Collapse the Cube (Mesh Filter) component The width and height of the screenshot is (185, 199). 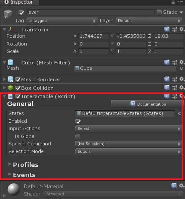4,62
